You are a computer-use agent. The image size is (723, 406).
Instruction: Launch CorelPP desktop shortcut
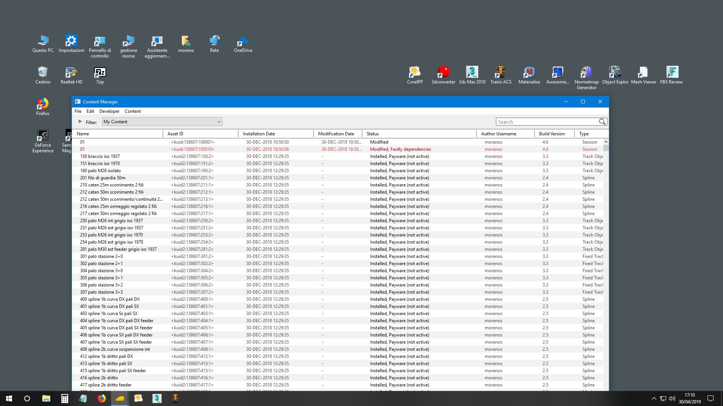[x=415, y=76]
